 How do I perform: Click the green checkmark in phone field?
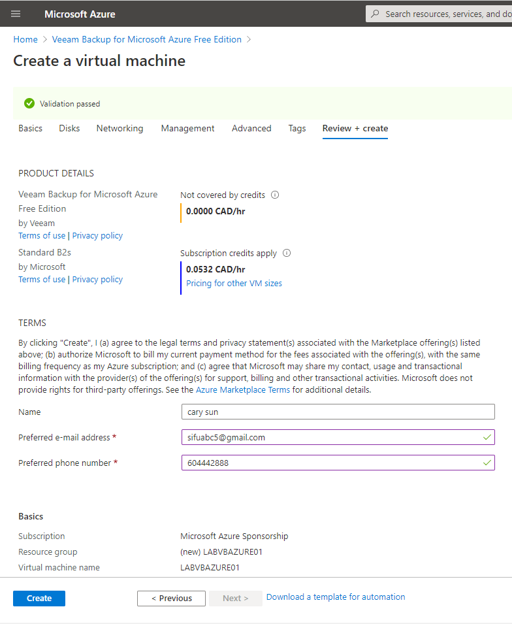[487, 463]
